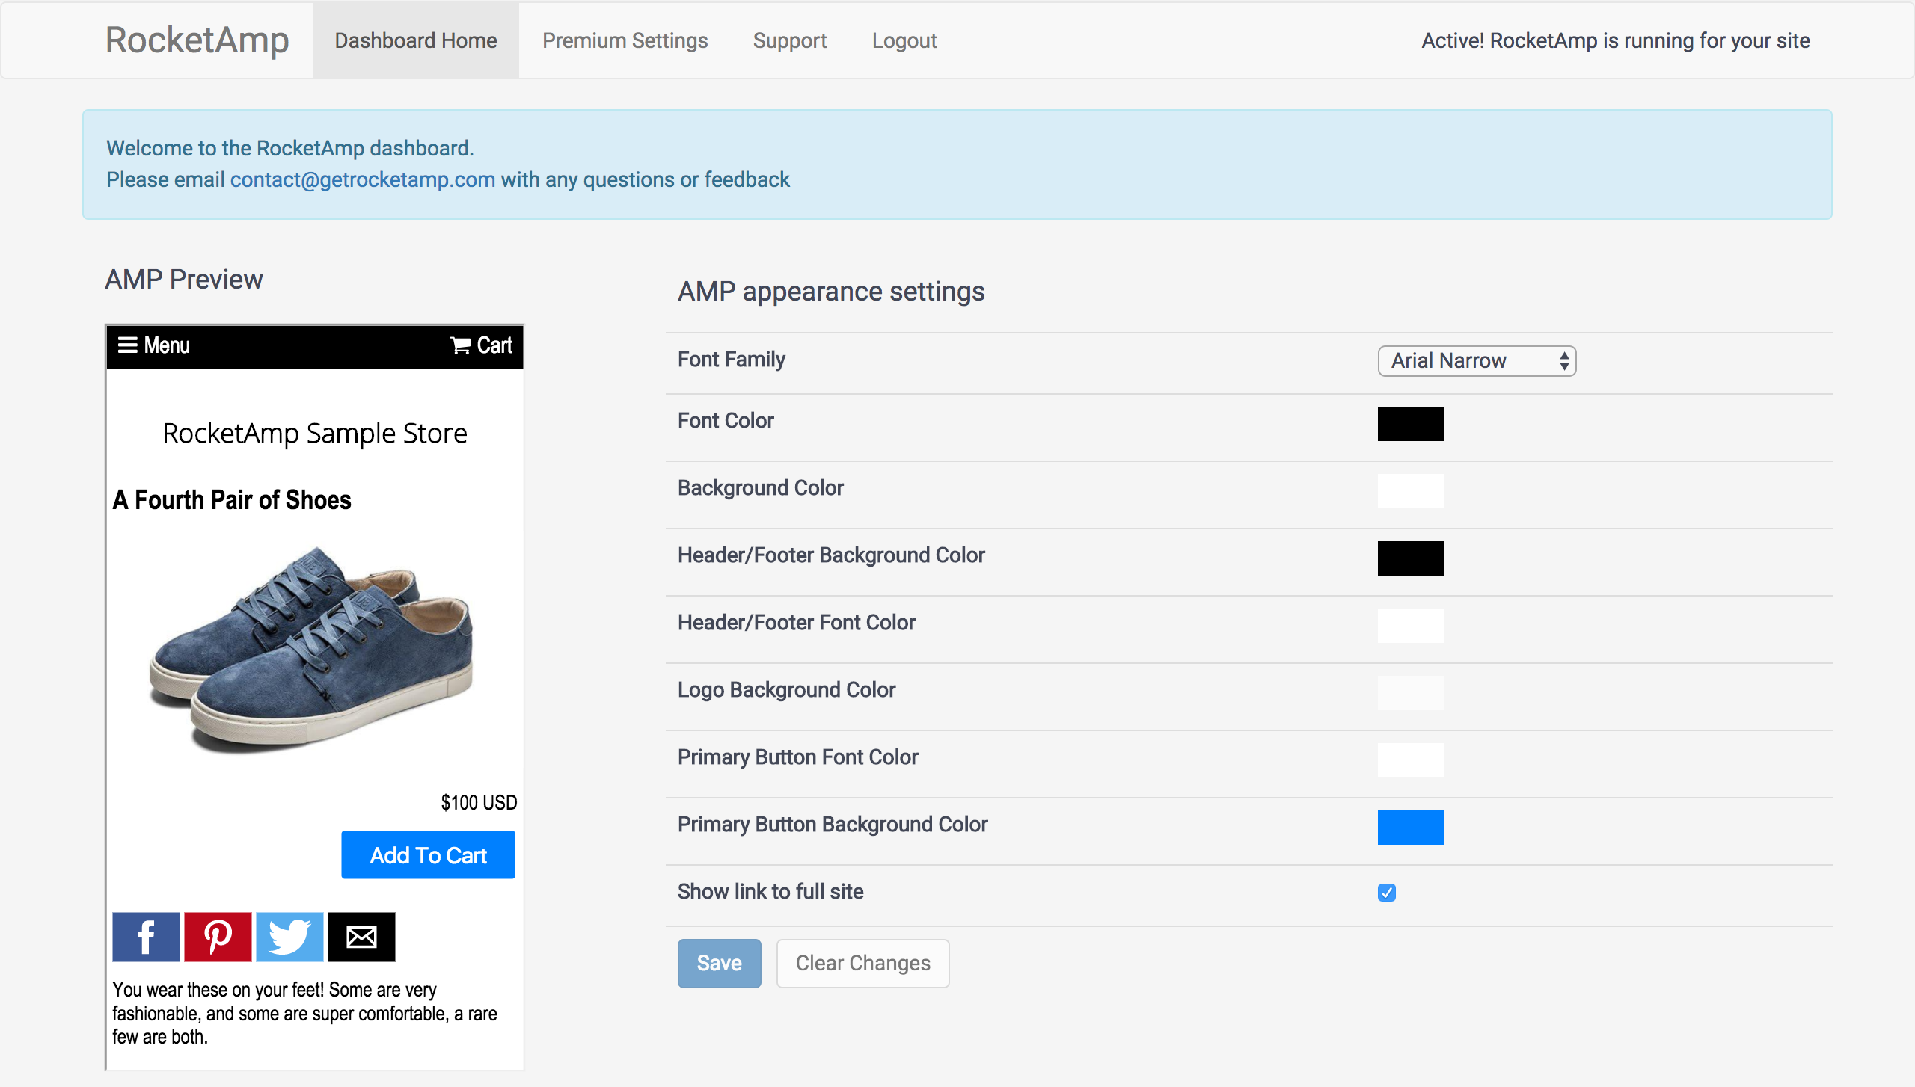This screenshot has width=1915, height=1087.
Task: Click the RocketAmp brand logo
Action: [x=197, y=40]
